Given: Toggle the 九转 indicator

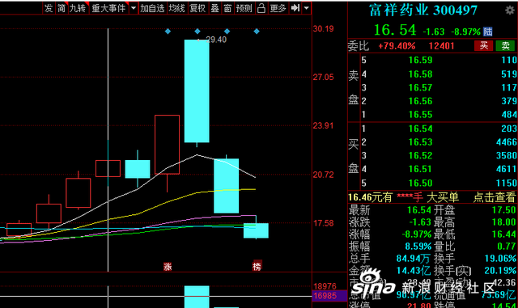Looking at the screenshot, I should coord(78,8).
